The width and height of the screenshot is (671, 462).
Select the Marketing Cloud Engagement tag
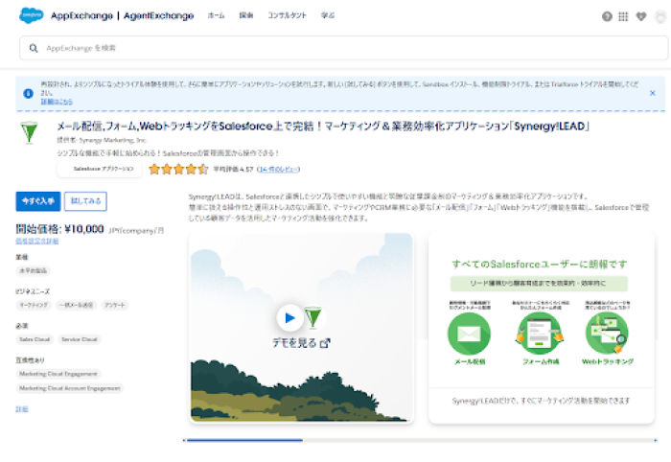[58, 374]
